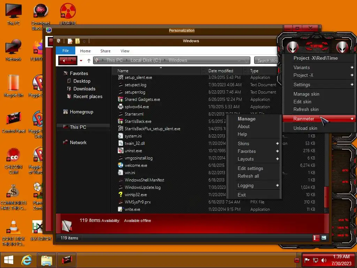Click the red Control Panel taskbar icon
The image size is (357, 268).
67,260
